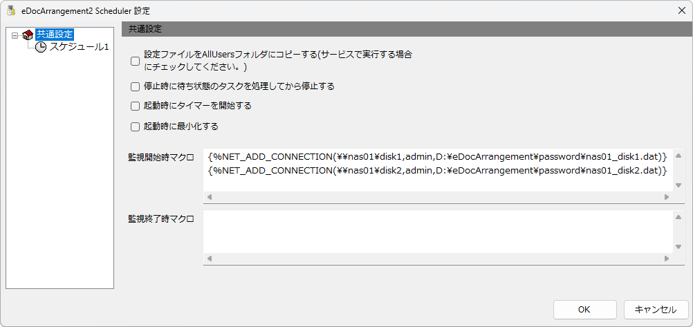The width and height of the screenshot is (693, 327).
Task: Enable copying settings file to AllUsers folder
Action: coord(136,62)
